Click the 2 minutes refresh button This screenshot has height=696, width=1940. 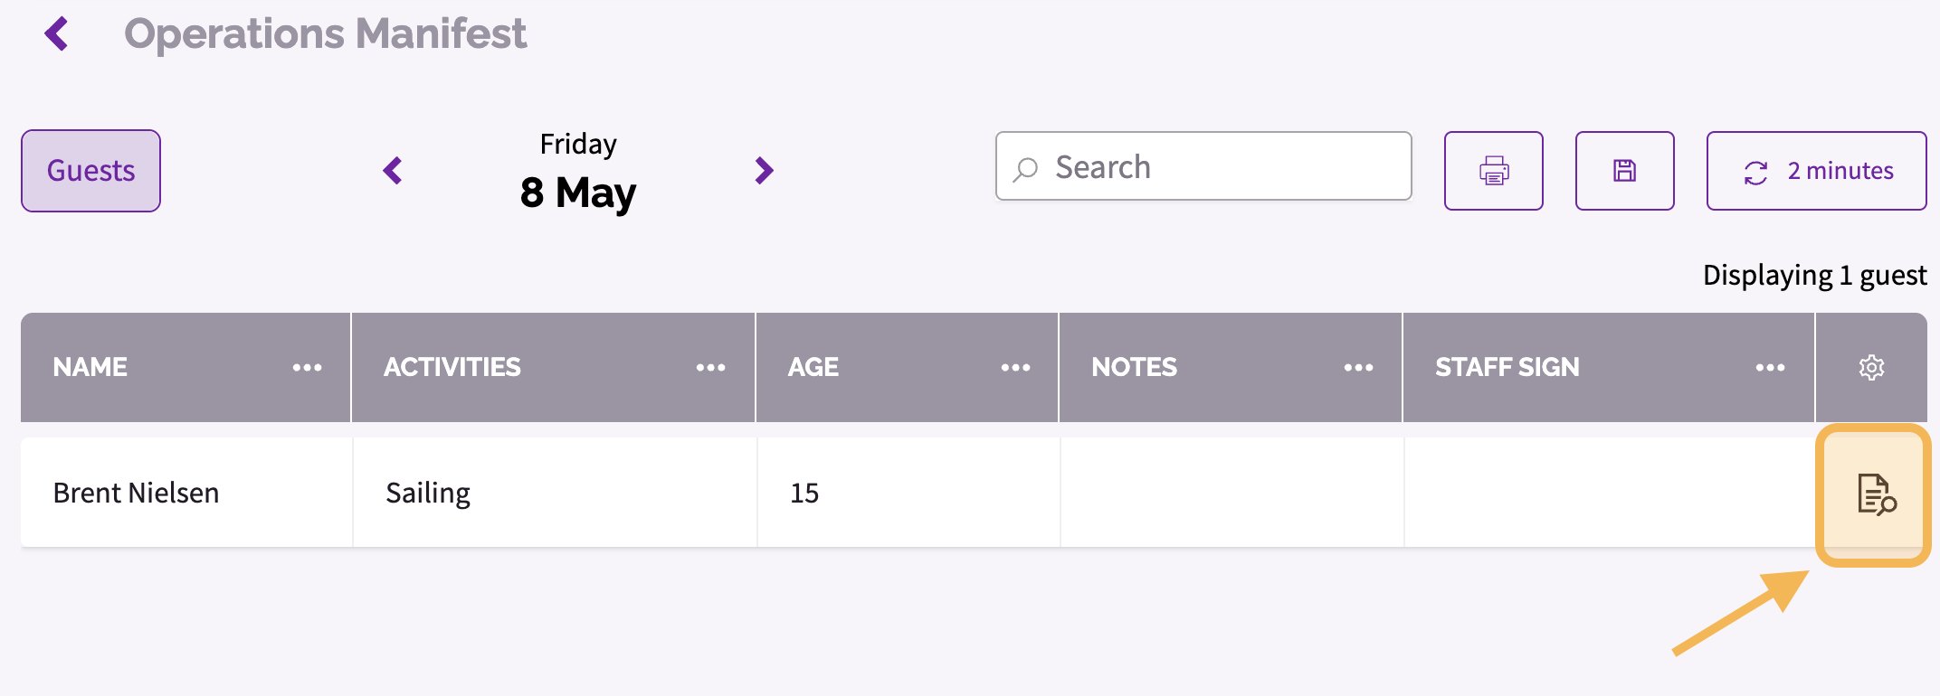point(1816,171)
